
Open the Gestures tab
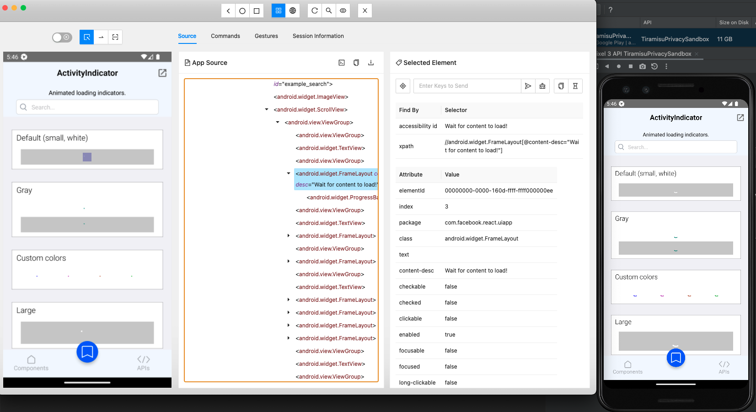pyautogui.click(x=266, y=36)
